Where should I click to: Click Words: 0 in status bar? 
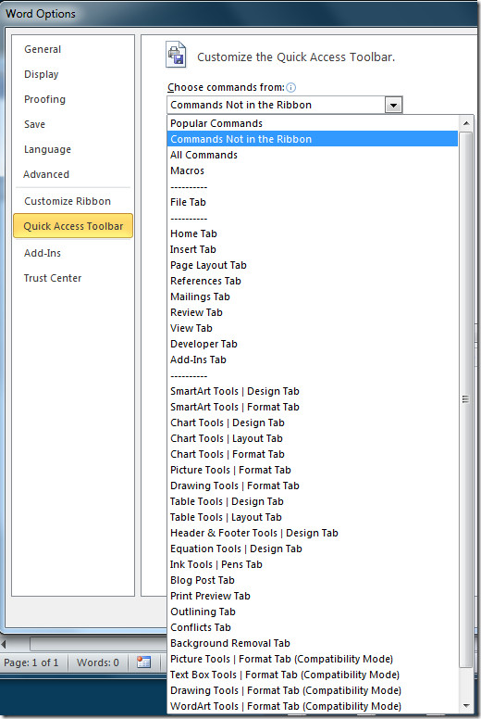coord(97,662)
